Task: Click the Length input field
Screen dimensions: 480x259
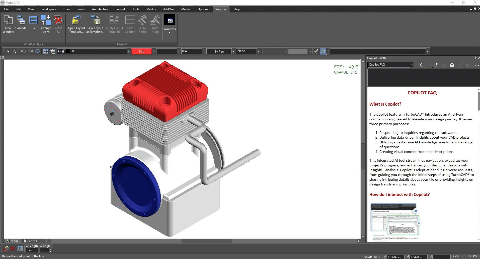Action: click(x=32, y=250)
